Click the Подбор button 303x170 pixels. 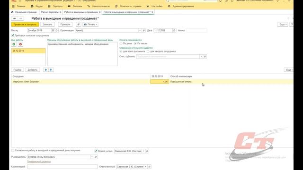(18, 70)
